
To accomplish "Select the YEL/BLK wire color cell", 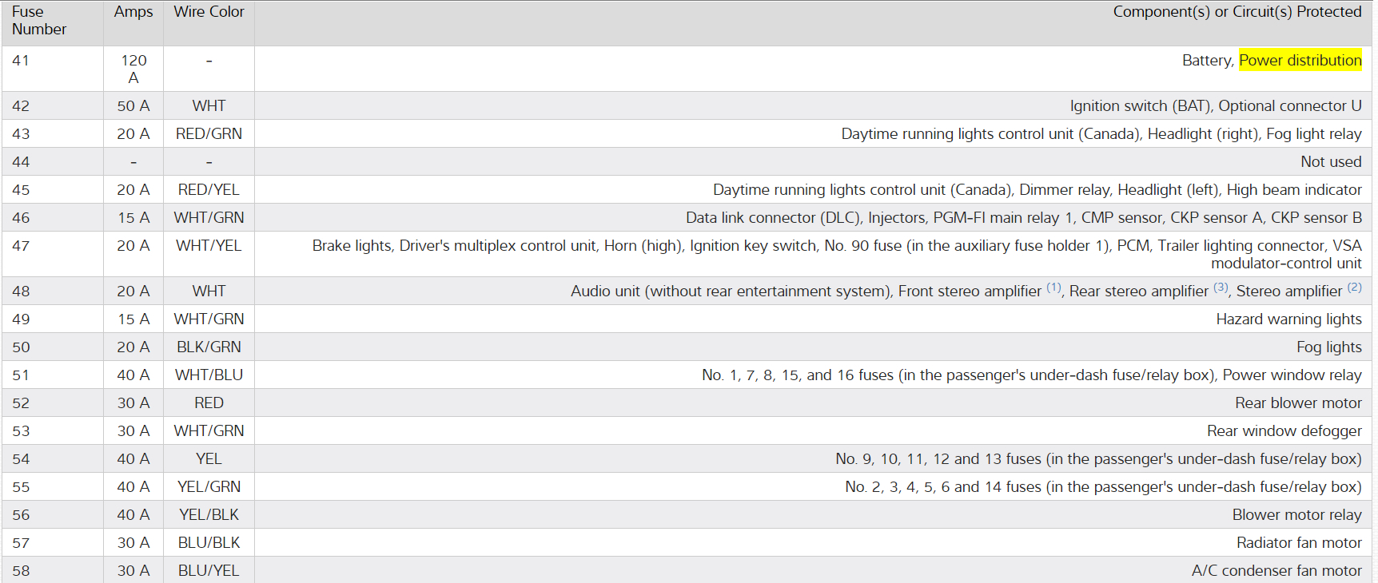I will click(x=209, y=515).
